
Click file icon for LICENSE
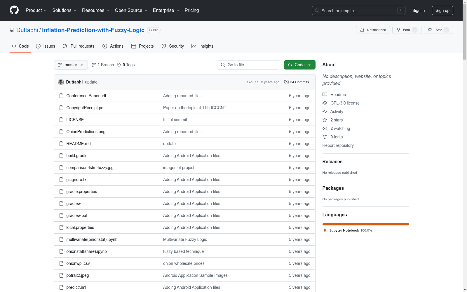click(x=61, y=120)
